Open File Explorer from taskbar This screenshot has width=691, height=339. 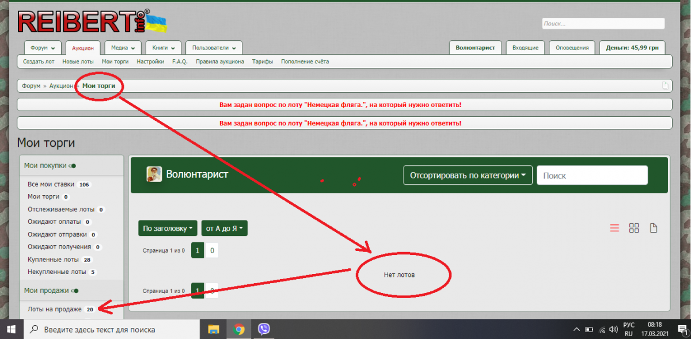click(x=214, y=329)
